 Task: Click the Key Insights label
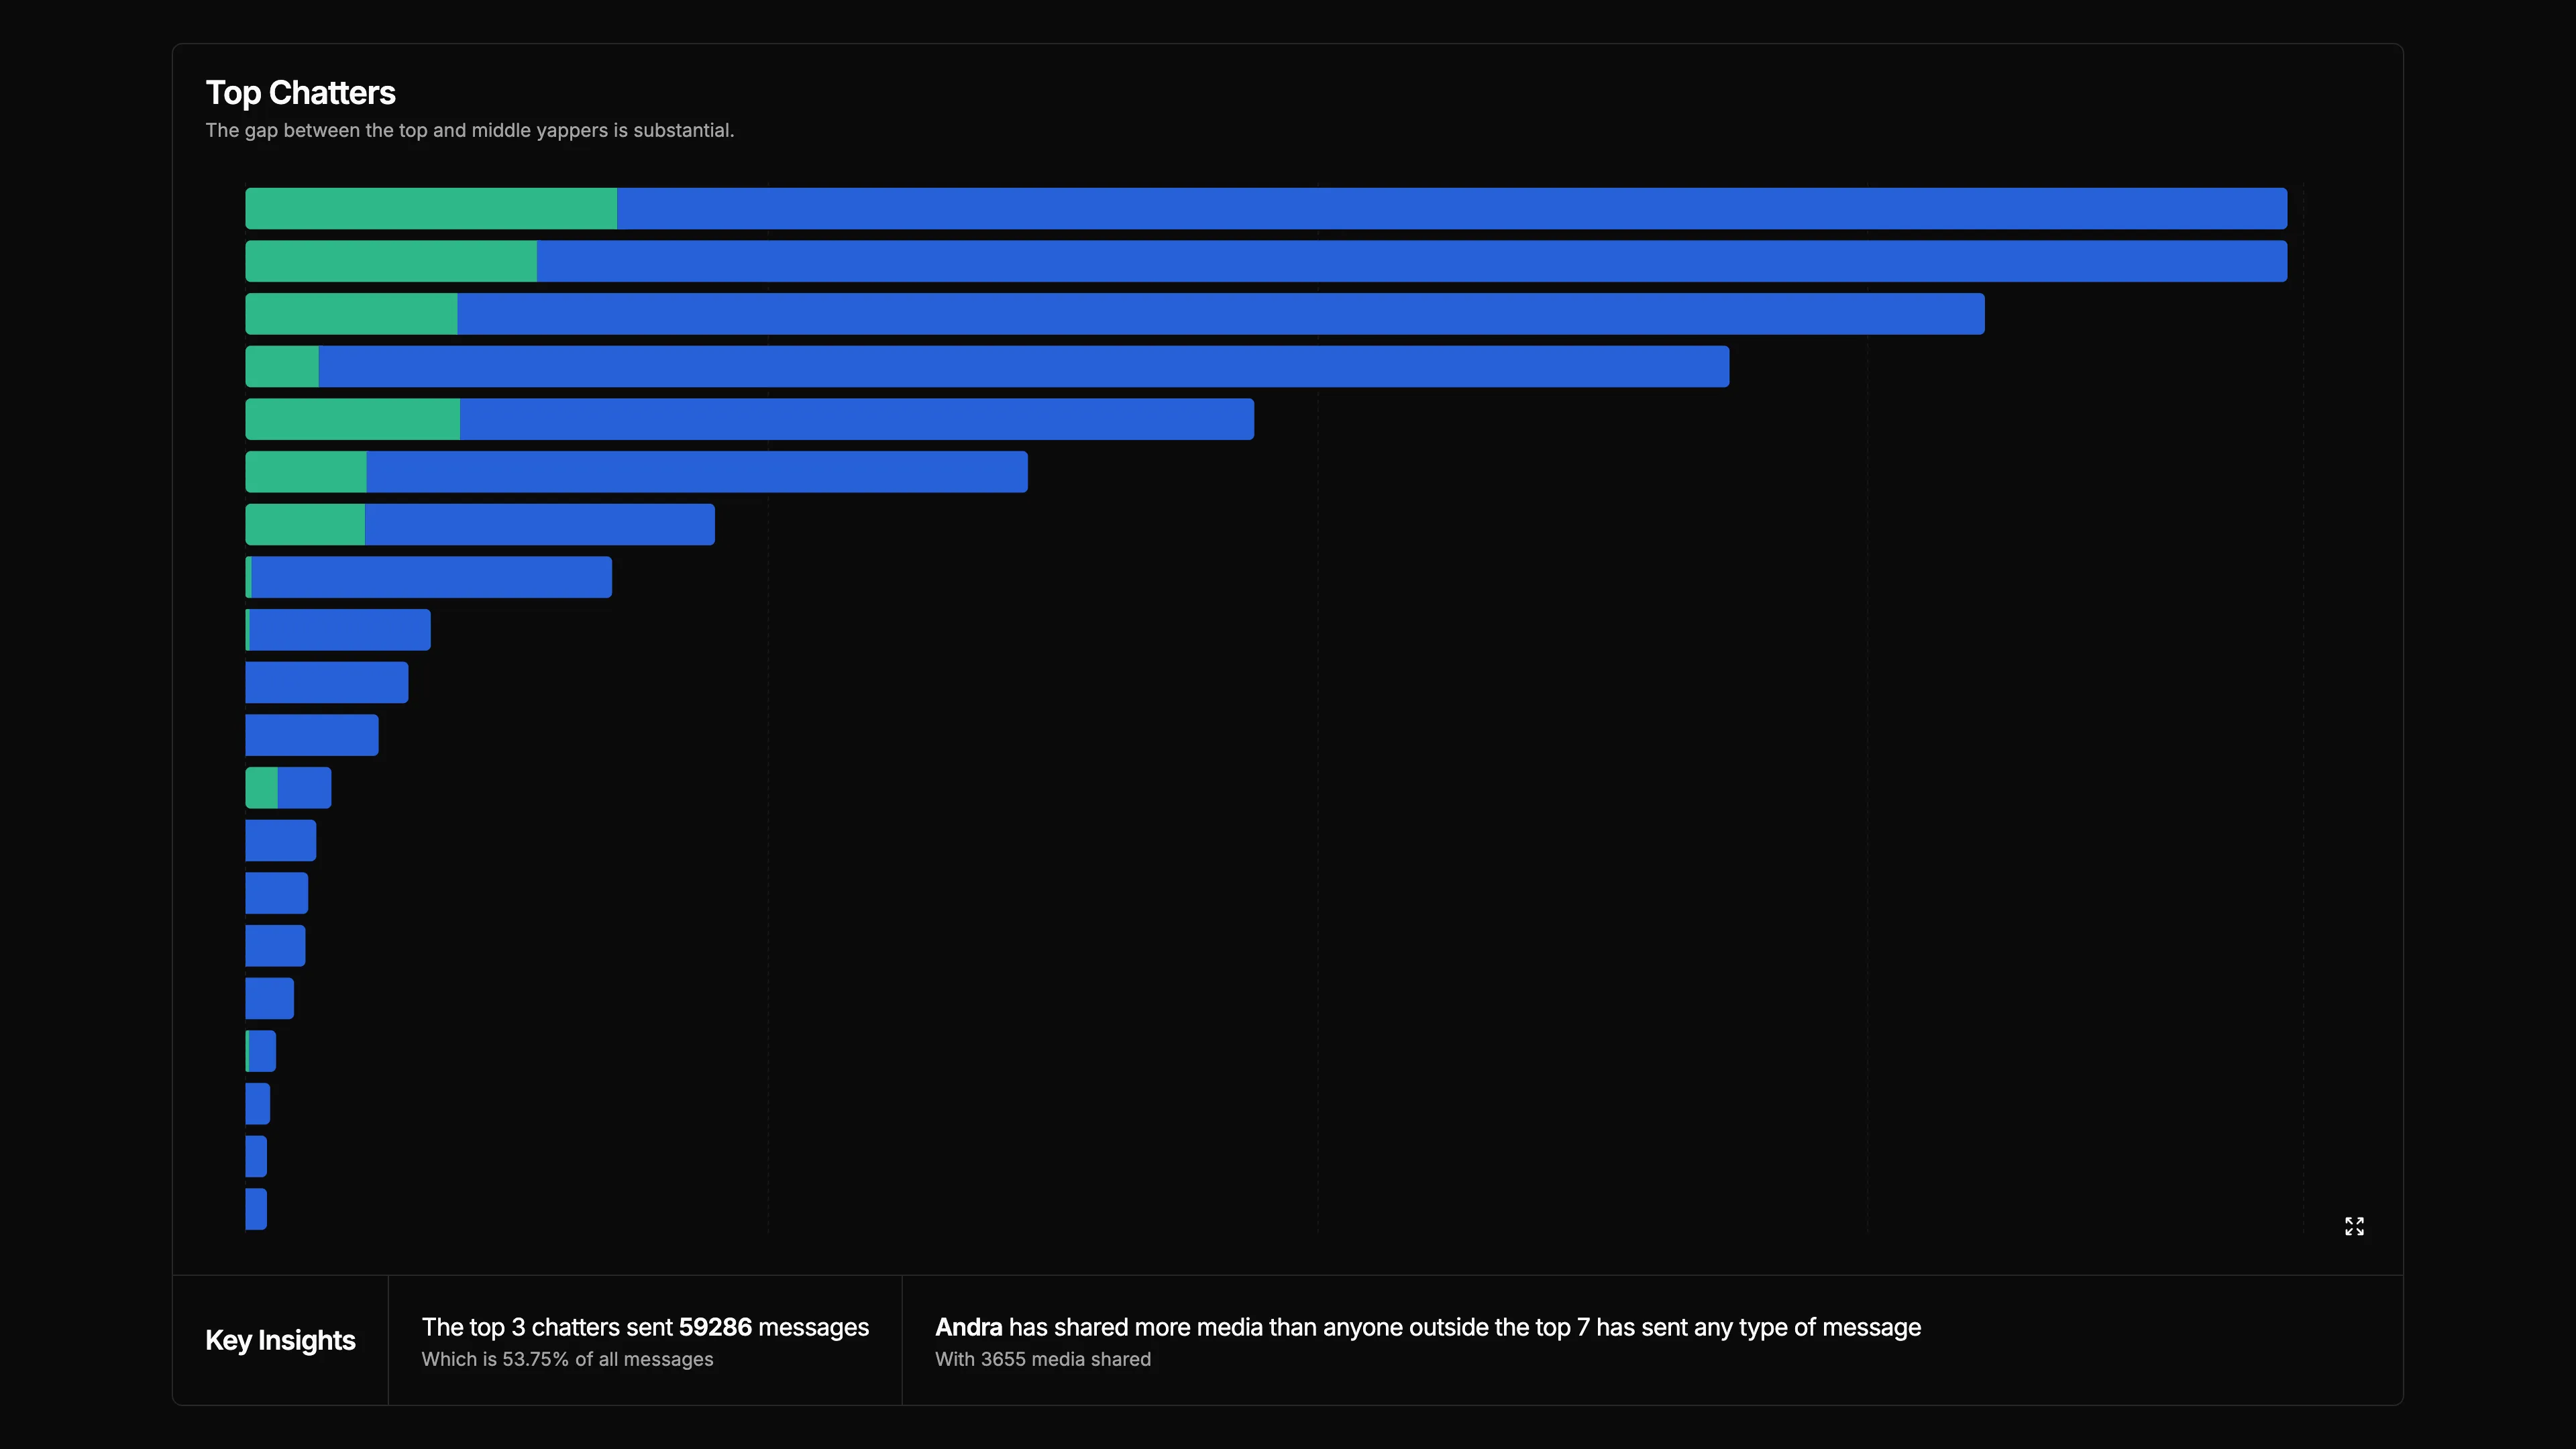point(280,1340)
